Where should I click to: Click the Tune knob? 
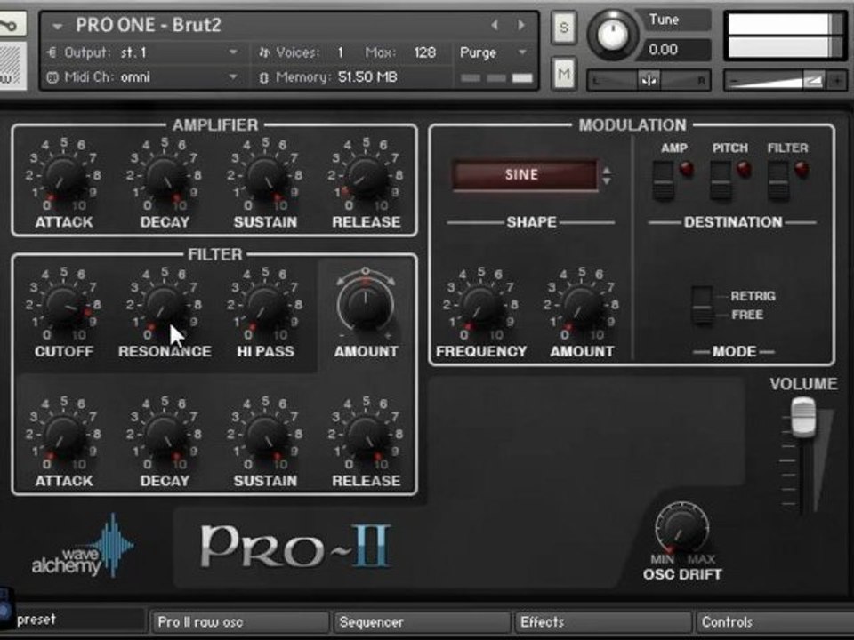pos(613,35)
